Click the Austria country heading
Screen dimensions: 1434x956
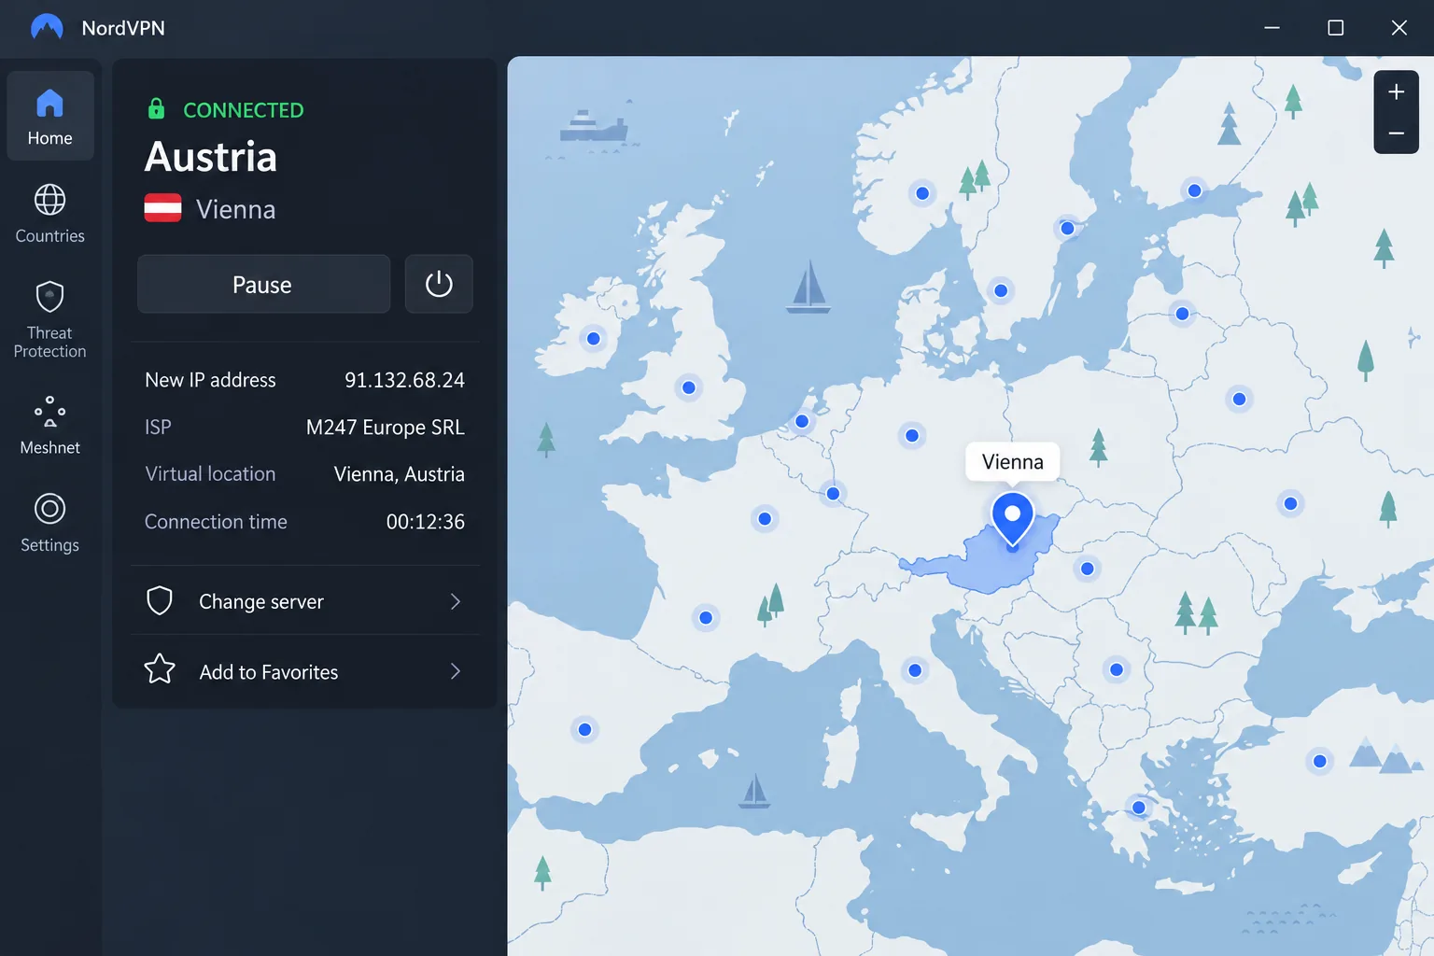tap(211, 156)
